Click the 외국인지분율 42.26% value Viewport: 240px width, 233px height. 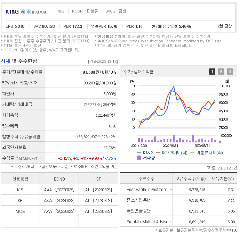[x=110, y=148]
